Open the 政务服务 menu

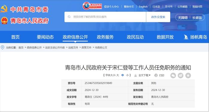click(x=105, y=37)
